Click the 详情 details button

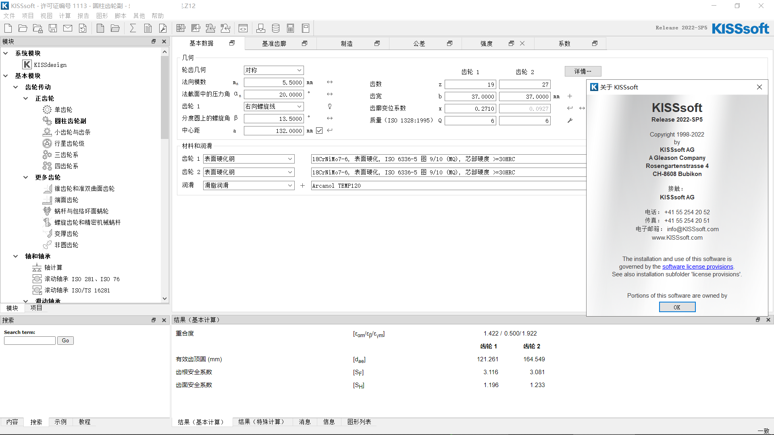(x=583, y=71)
